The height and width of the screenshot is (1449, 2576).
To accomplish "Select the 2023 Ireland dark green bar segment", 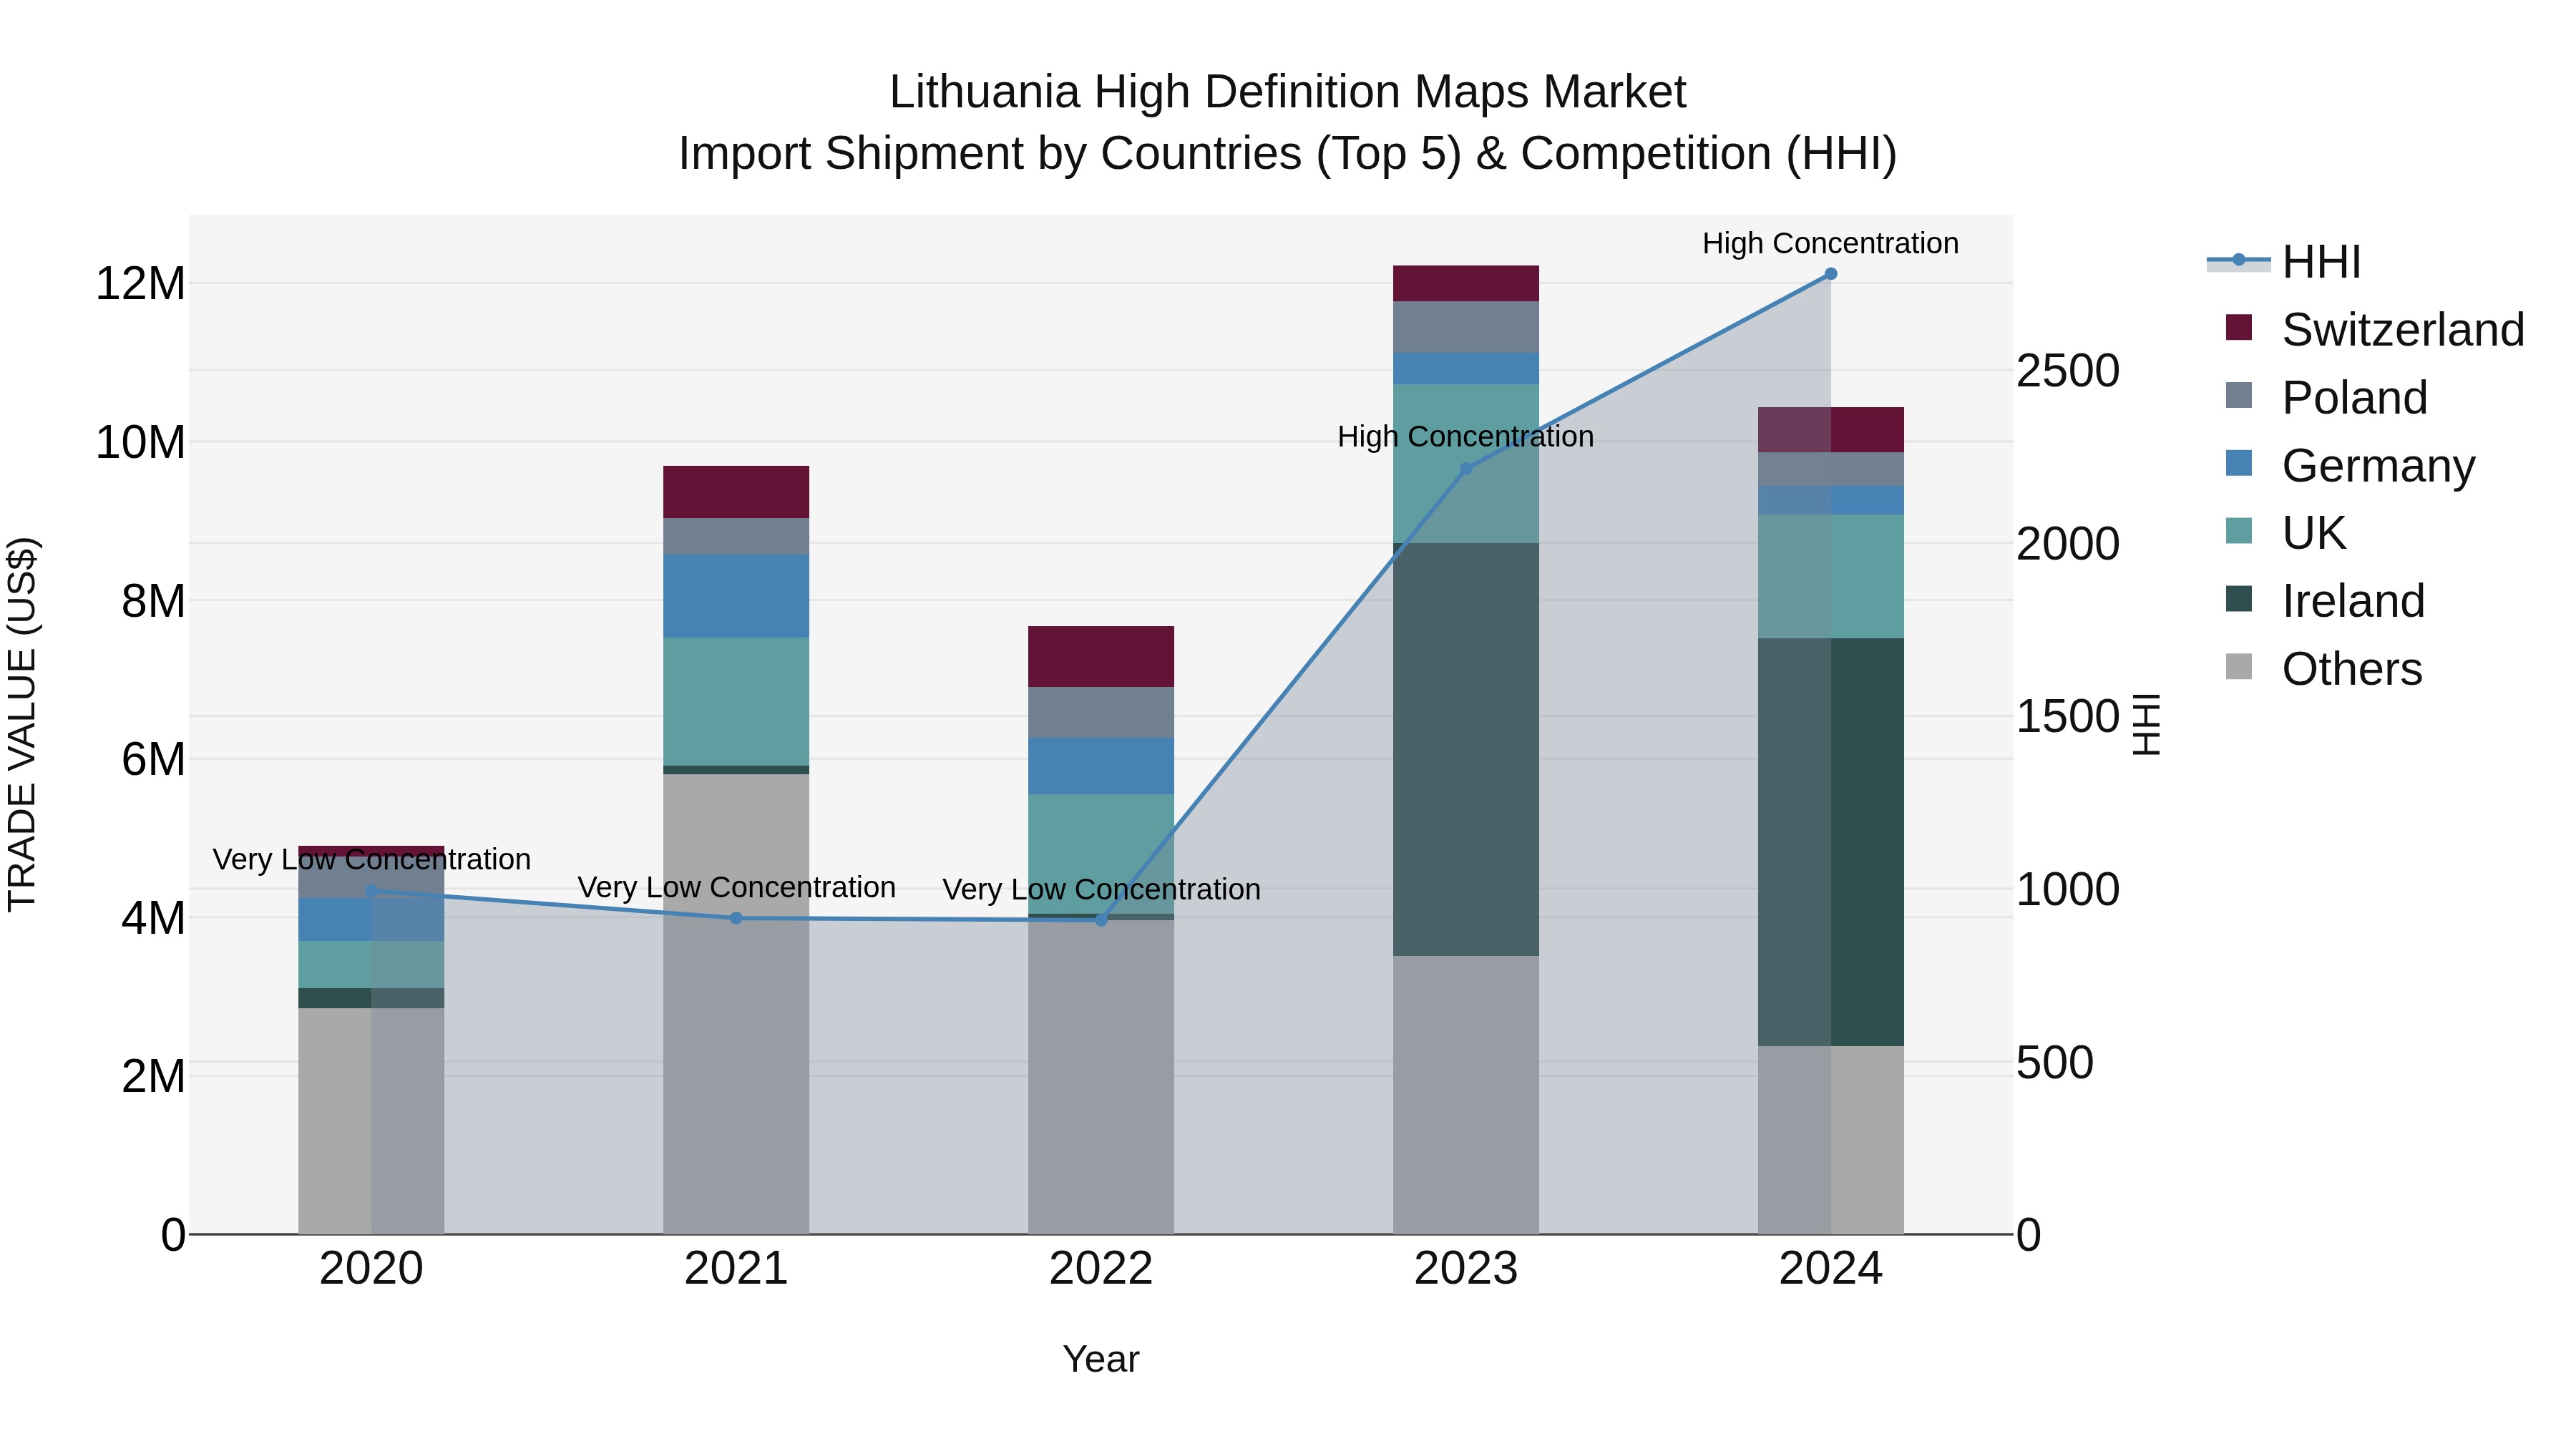I will (x=1466, y=749).
